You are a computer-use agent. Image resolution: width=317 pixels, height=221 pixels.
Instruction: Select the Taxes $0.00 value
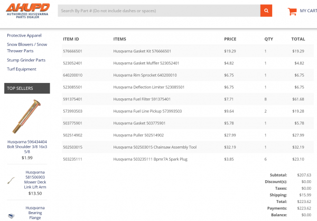pyautogui.click(x=306, y=188)
